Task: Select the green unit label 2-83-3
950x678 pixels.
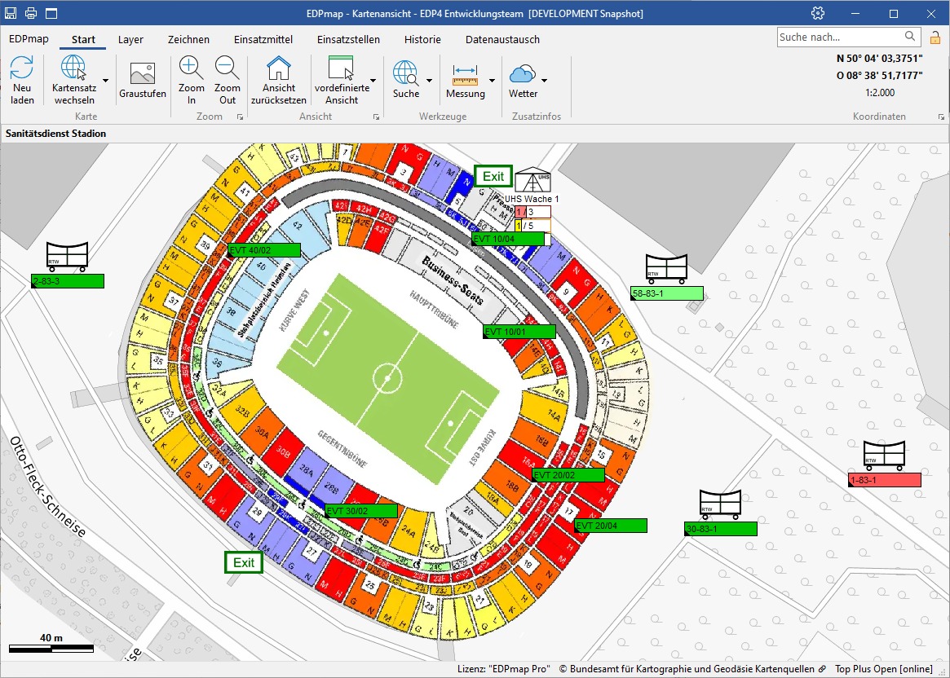Action: point(67,281)
